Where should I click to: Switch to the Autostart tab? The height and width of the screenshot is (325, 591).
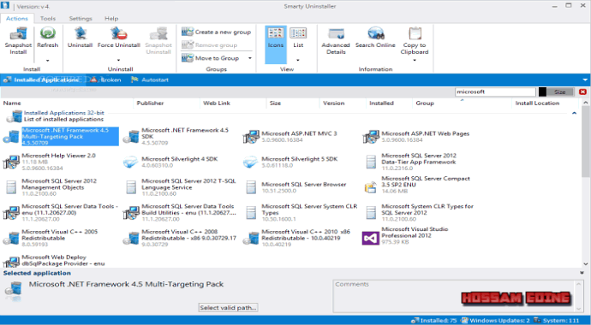click(x=150, y=80)
